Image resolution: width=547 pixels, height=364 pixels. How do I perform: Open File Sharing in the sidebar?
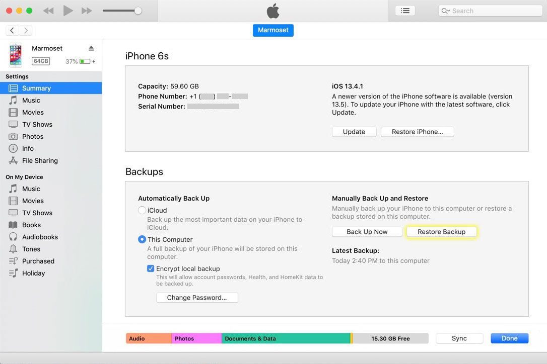coord(39,160)
